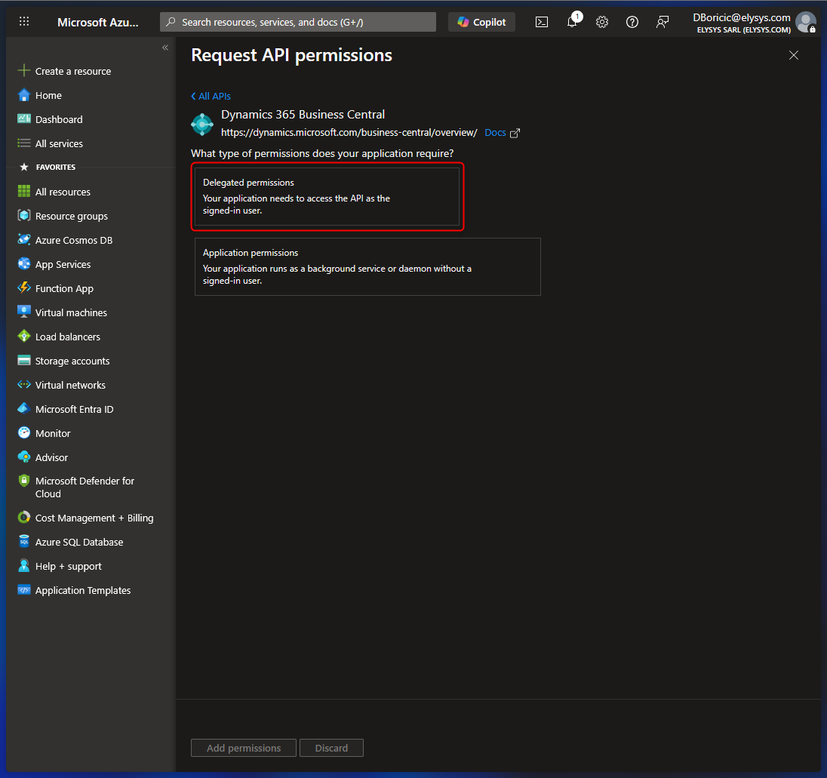The height and width of the screenshot is (778, 827).
Task: Click the Function App lightning icon
Action: [x=24, y=288]
